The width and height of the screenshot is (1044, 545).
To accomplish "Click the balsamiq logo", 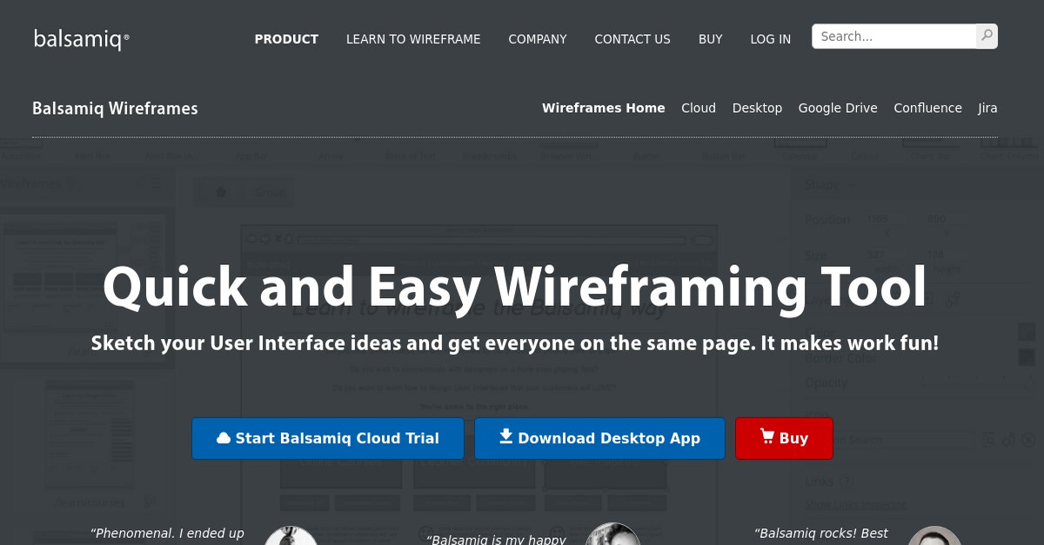I will [x=82, y=39].
